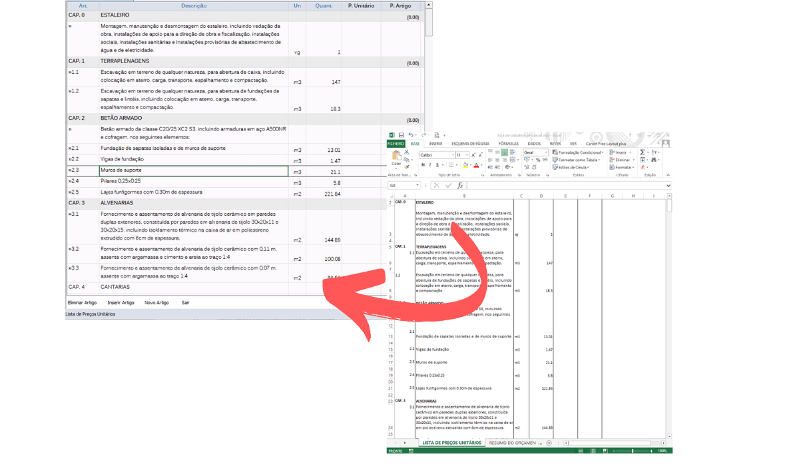Toggle wrap text button in Alinhamento group
799x466 pixels.
click(x=513, y=152)
